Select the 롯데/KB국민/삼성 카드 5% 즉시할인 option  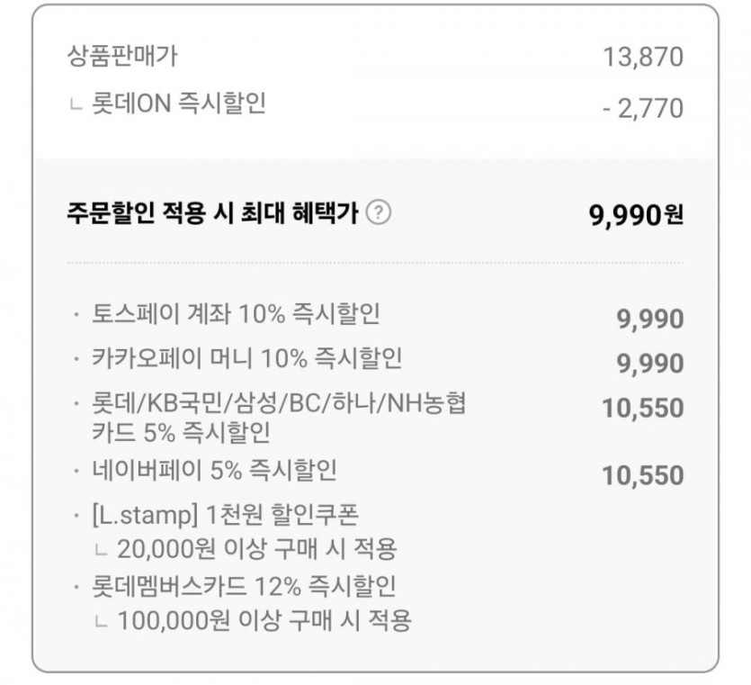pos(279,419)
